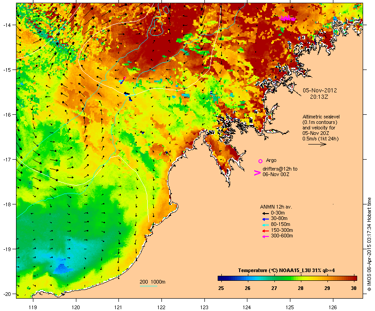Click the latitude axis label -15
Image resolution: width=375 pixels, height=311 pixels.
(6, 70)
